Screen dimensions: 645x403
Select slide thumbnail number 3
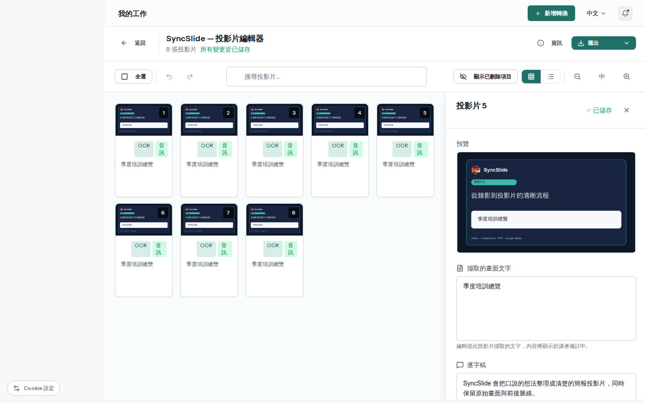(275, 120)
